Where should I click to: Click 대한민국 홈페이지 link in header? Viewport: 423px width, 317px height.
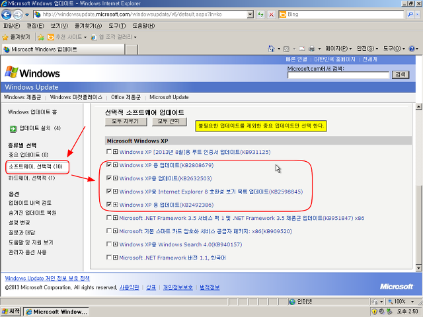point(335,59)
